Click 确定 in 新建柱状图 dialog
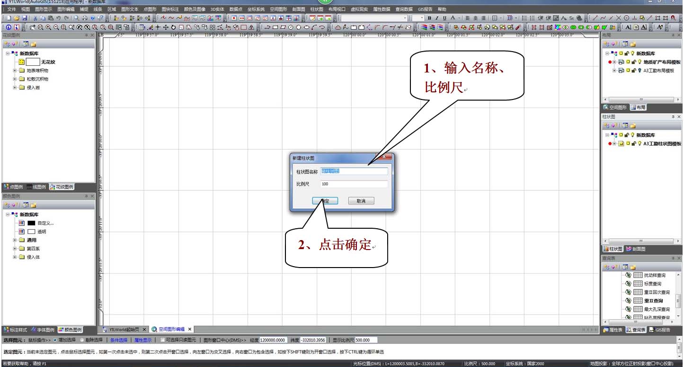 325,201
